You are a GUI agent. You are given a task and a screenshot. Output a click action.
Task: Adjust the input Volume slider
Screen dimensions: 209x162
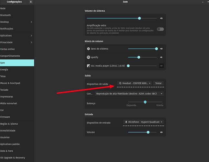coord(142,132)
